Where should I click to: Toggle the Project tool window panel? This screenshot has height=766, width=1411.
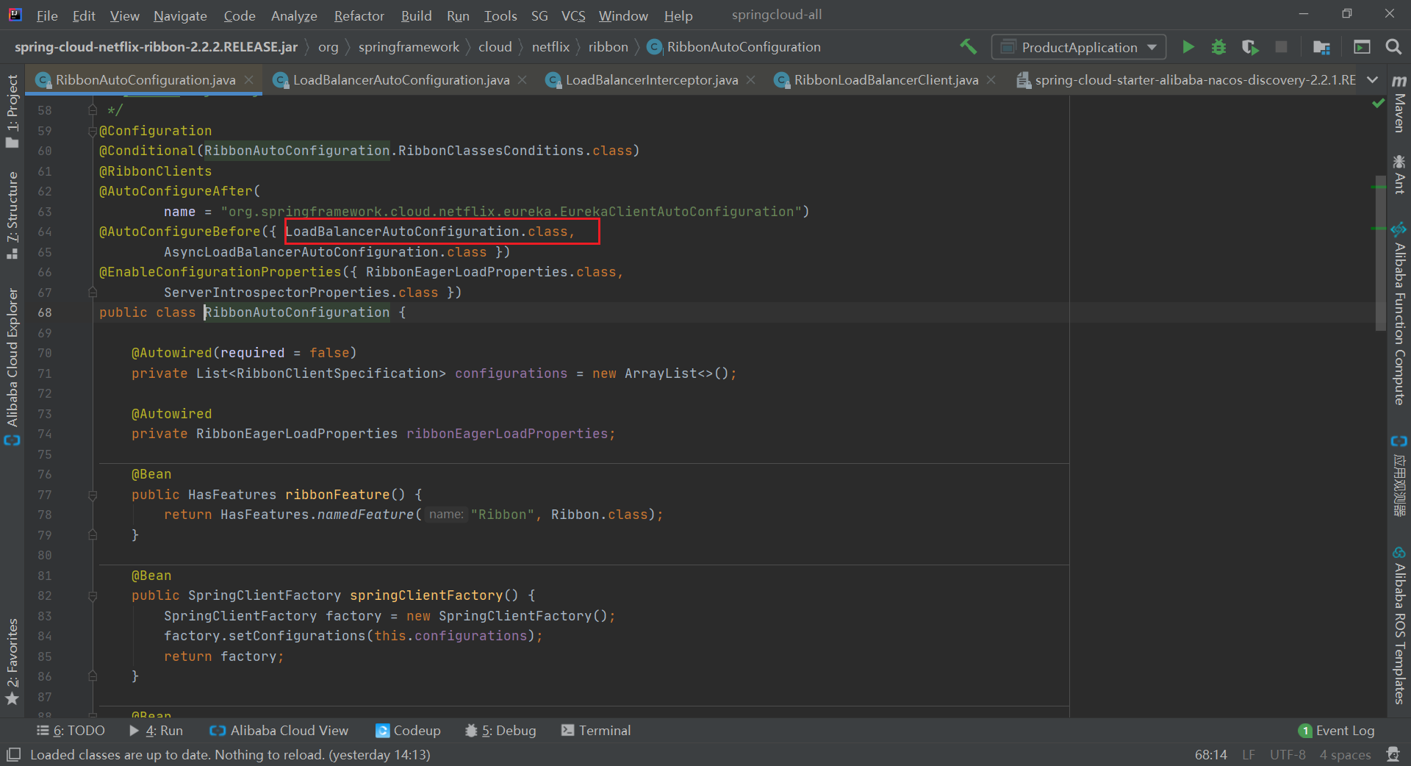pos(12,110)
